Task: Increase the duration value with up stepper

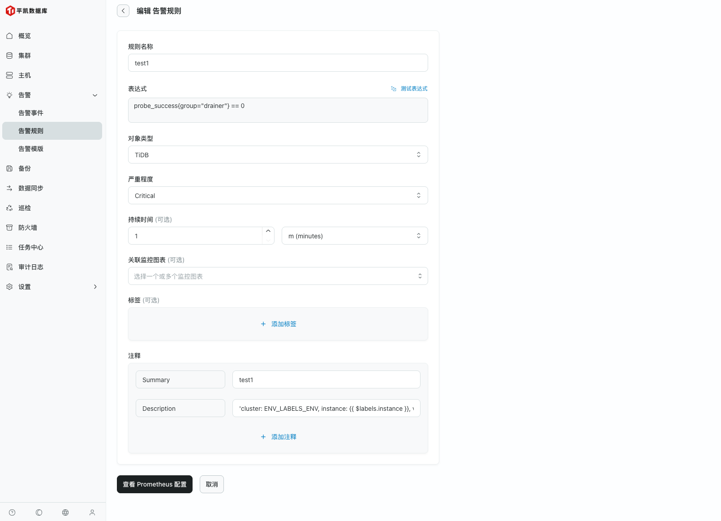Action: 268,231
